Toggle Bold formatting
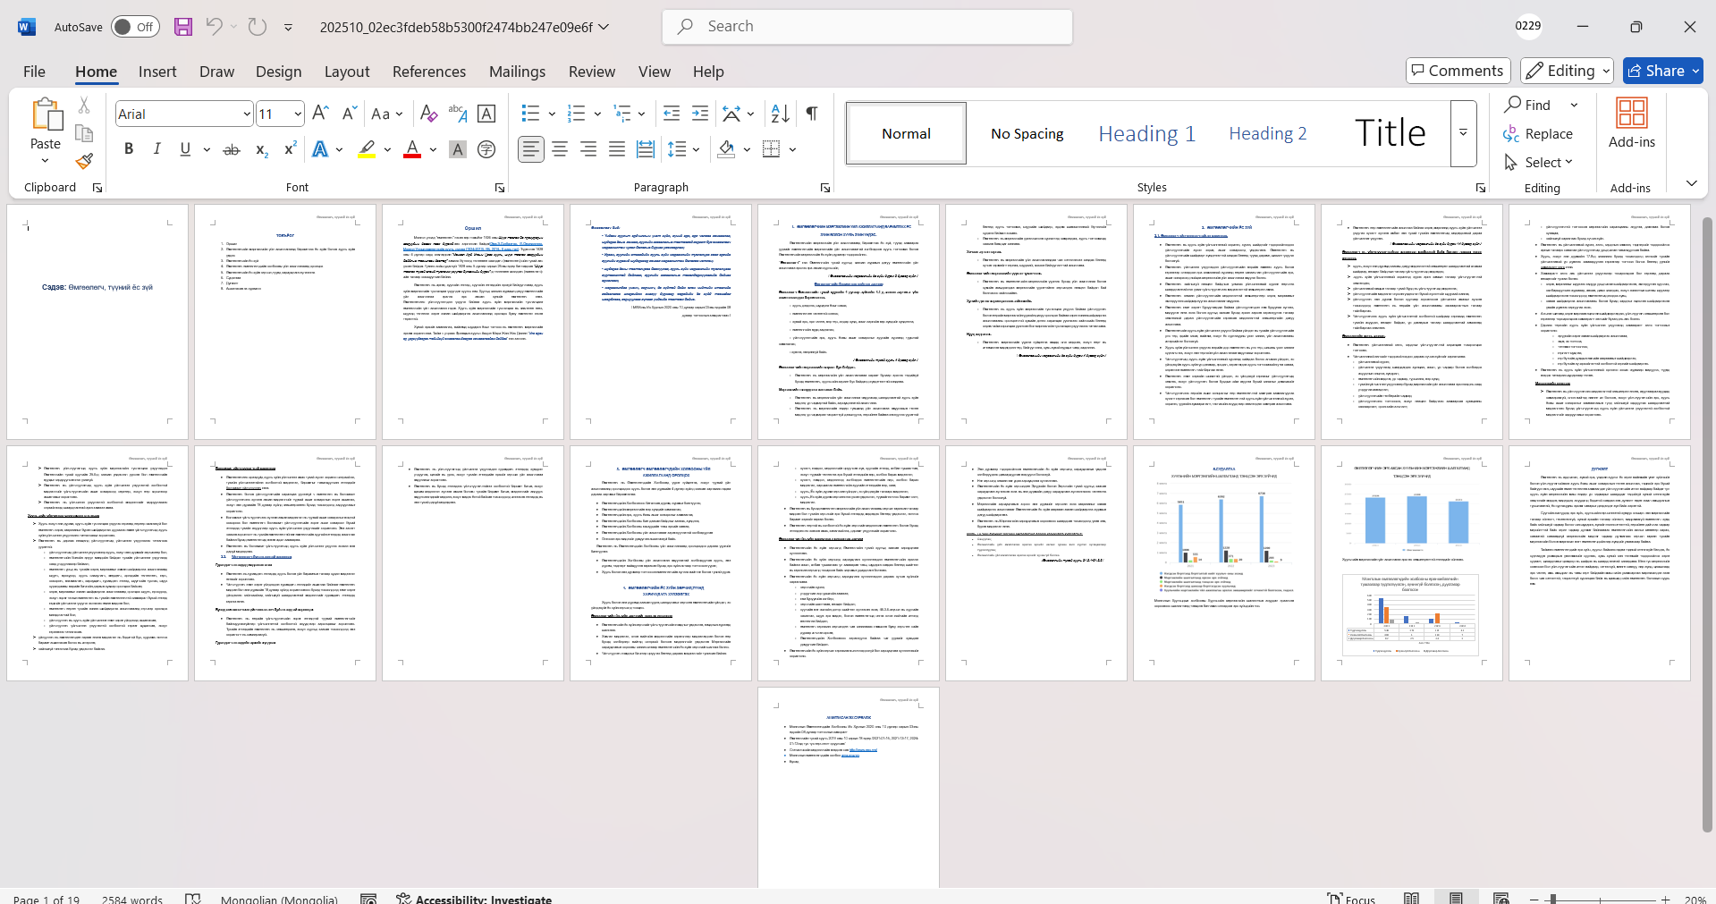The height and width of the screenshot is (904, 1716). click(x=129, y=149)
